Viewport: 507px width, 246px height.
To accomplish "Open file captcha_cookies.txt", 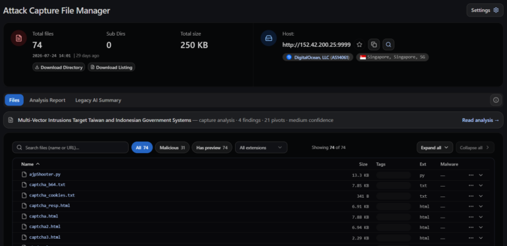I will [51, 195].
